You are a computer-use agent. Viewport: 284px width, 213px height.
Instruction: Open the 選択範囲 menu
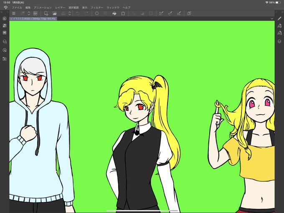coord(74,8)
